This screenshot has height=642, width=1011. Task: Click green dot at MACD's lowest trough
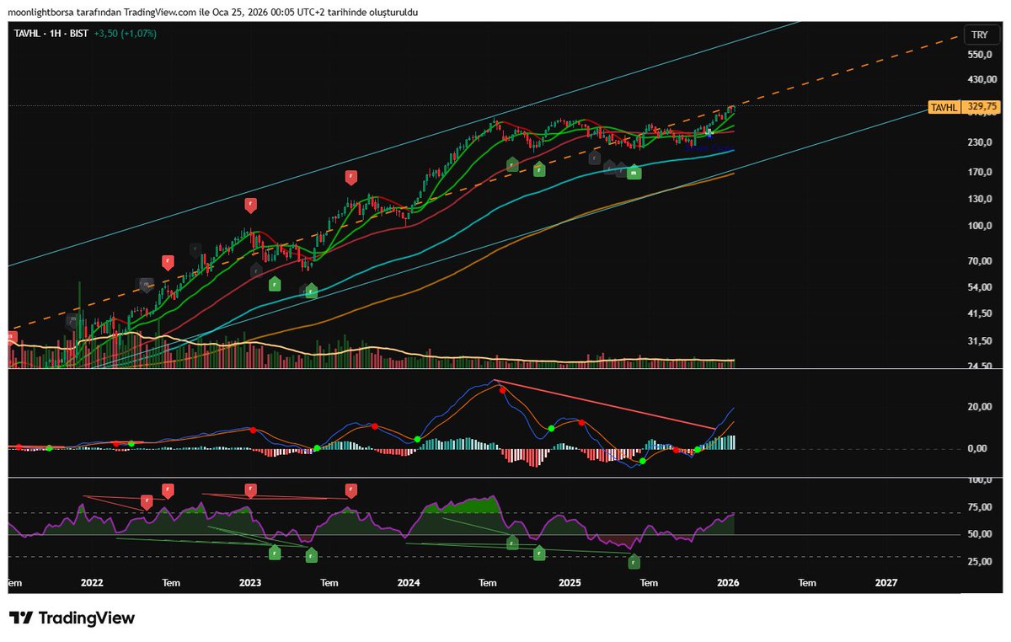[643, 461]
